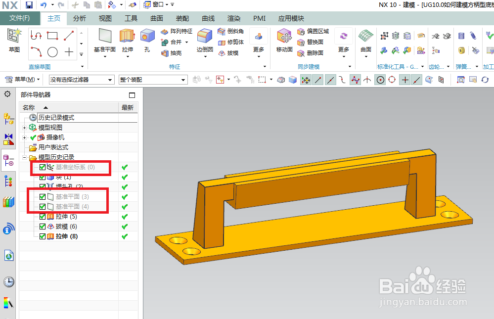Image resolution: width=494 pixels, height=319 pixels.
Task: Select the Move Face (移动面) tool
Action: (x=284, y=41)
